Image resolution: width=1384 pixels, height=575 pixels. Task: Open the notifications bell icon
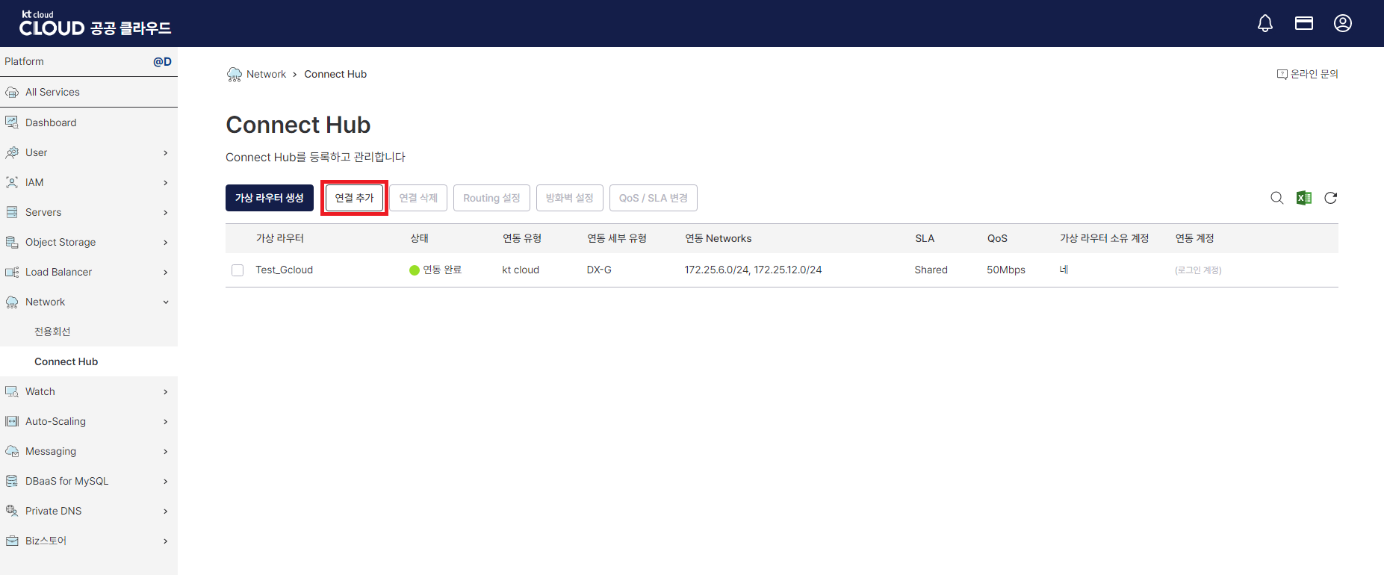click(x=1265, y=24)
